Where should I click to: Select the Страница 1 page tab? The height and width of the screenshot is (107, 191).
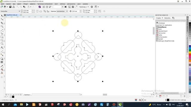[27, 95]
